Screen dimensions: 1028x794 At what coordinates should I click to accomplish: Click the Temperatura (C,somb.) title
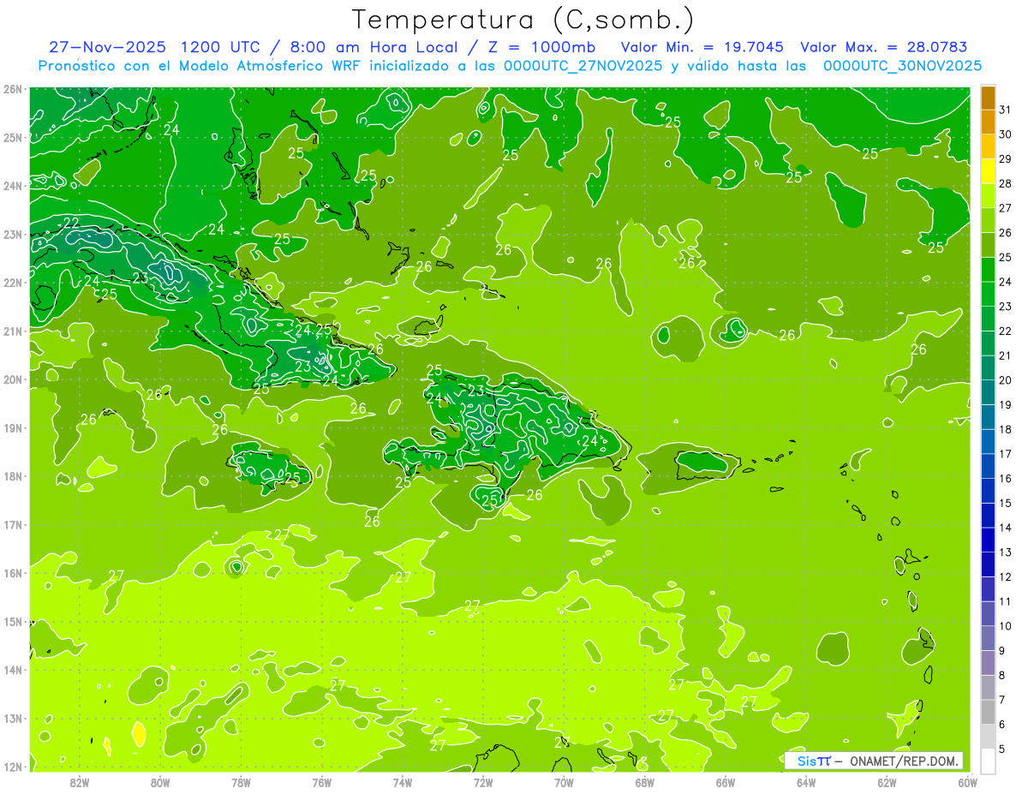[x=523, y=20]
